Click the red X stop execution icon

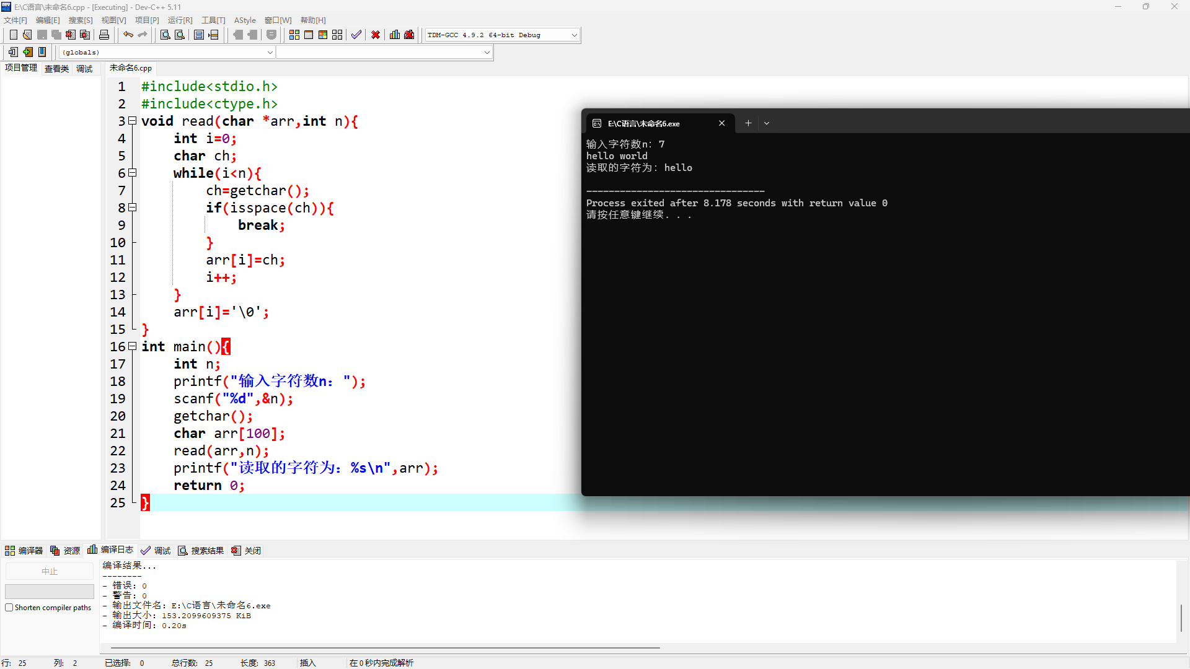click(376, 35)
